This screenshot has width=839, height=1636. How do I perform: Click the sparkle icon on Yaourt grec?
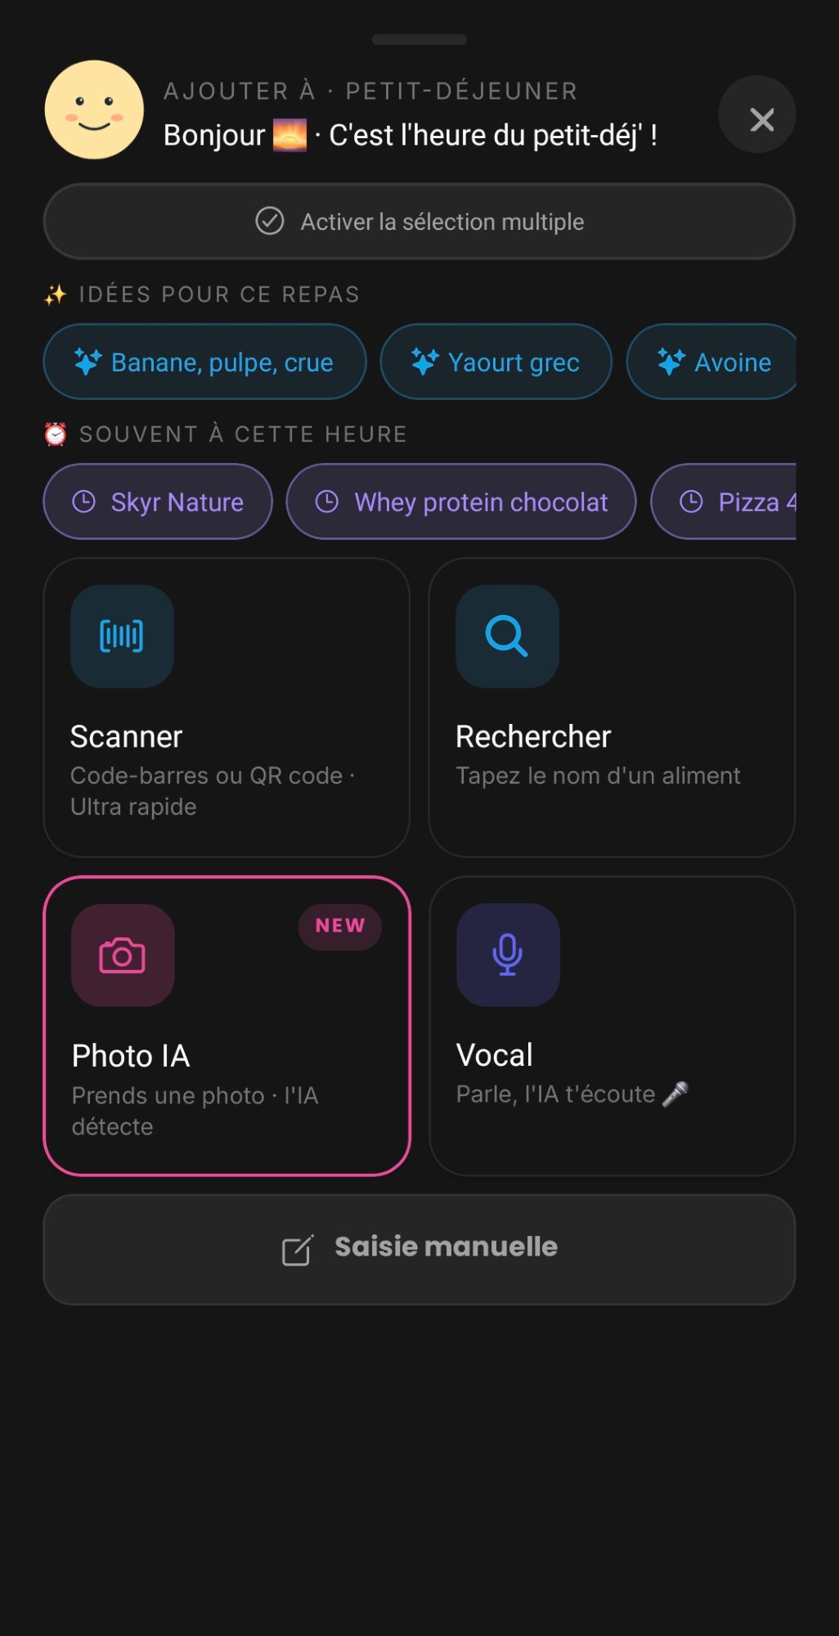pyautogui.click(x=424, y=362)
